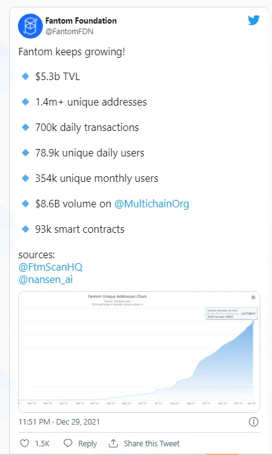Click the Reply button text

click(88, 443)
